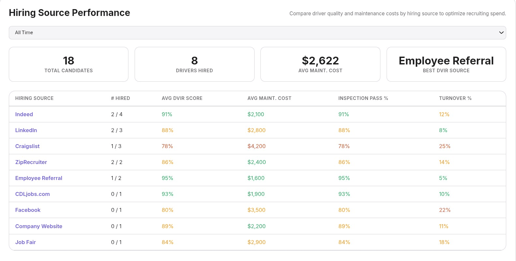Sort by Inspection Pass % column header
Screen dimensions: 516x261
[363, 98]
